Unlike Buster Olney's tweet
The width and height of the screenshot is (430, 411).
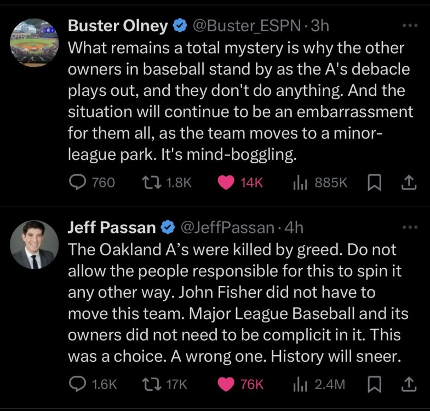(226, 182)
